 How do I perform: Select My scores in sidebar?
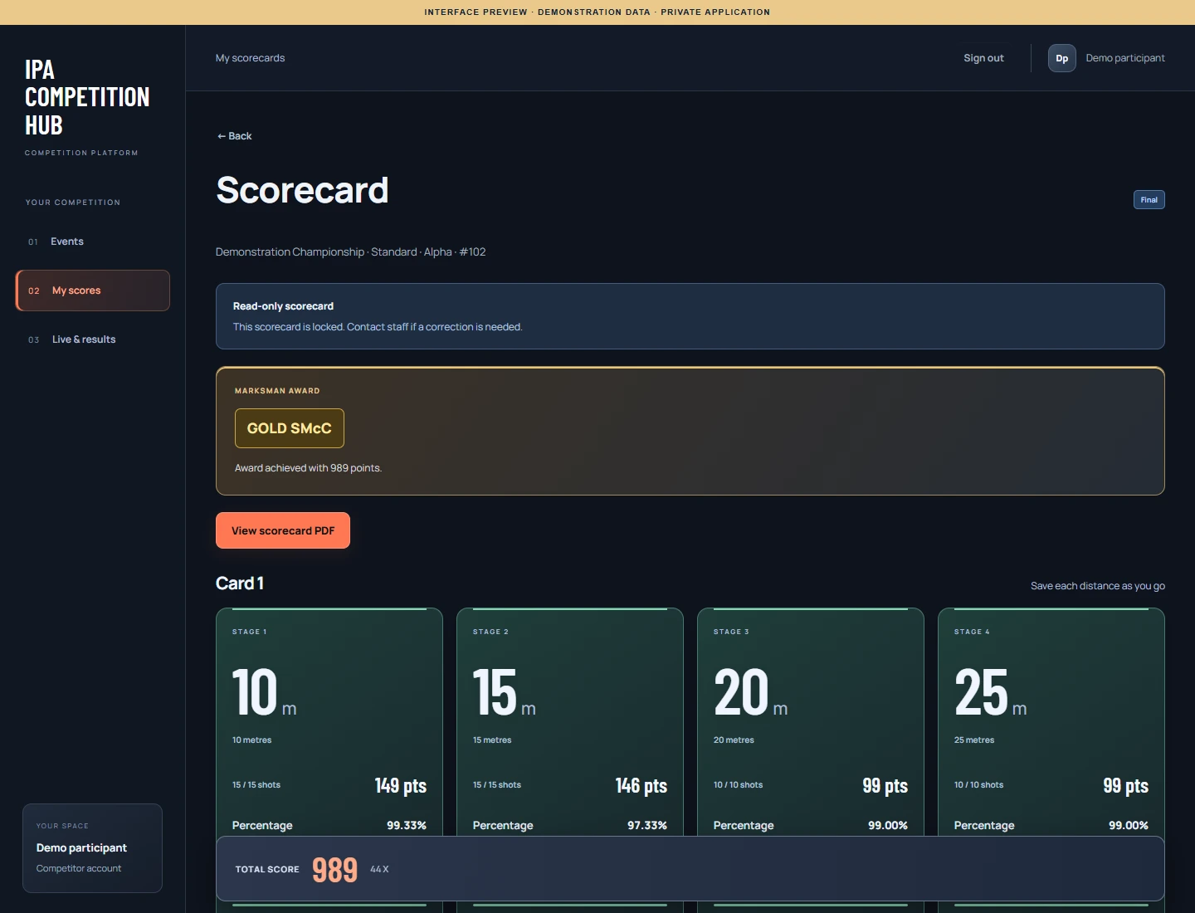coord(93,290)
